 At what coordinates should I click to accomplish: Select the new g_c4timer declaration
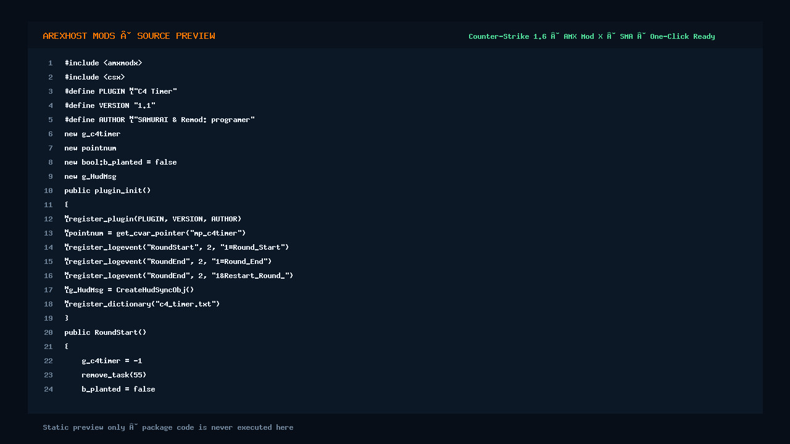(x=92, y=134)
